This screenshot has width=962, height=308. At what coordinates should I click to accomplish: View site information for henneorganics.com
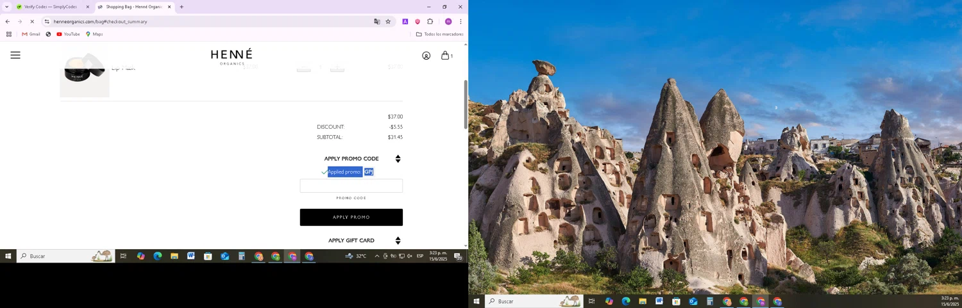click(x=47, y=22)
